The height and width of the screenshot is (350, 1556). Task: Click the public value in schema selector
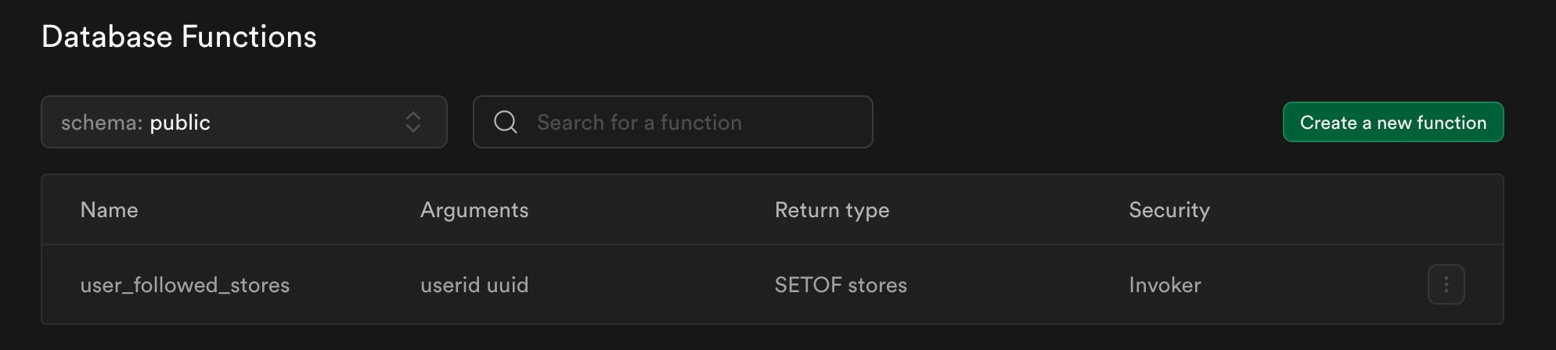coord(180,123)
